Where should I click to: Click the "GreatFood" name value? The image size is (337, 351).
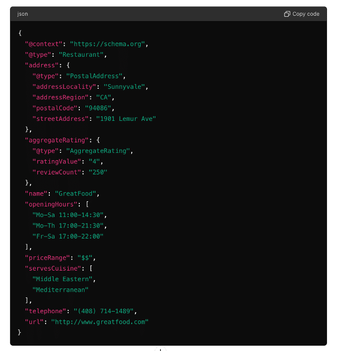click(x=76, y=194)
